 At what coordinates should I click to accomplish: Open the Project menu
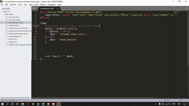coord(43,5)
